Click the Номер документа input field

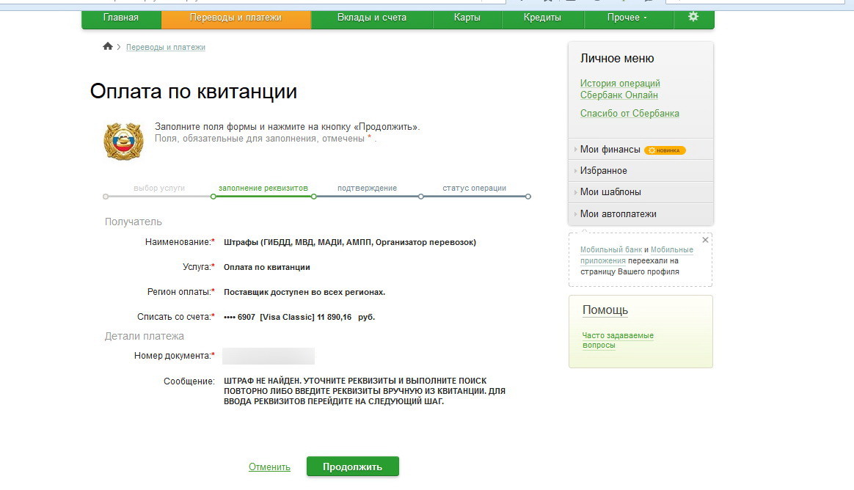point(269,356)
